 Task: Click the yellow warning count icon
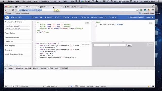point(149,86)
